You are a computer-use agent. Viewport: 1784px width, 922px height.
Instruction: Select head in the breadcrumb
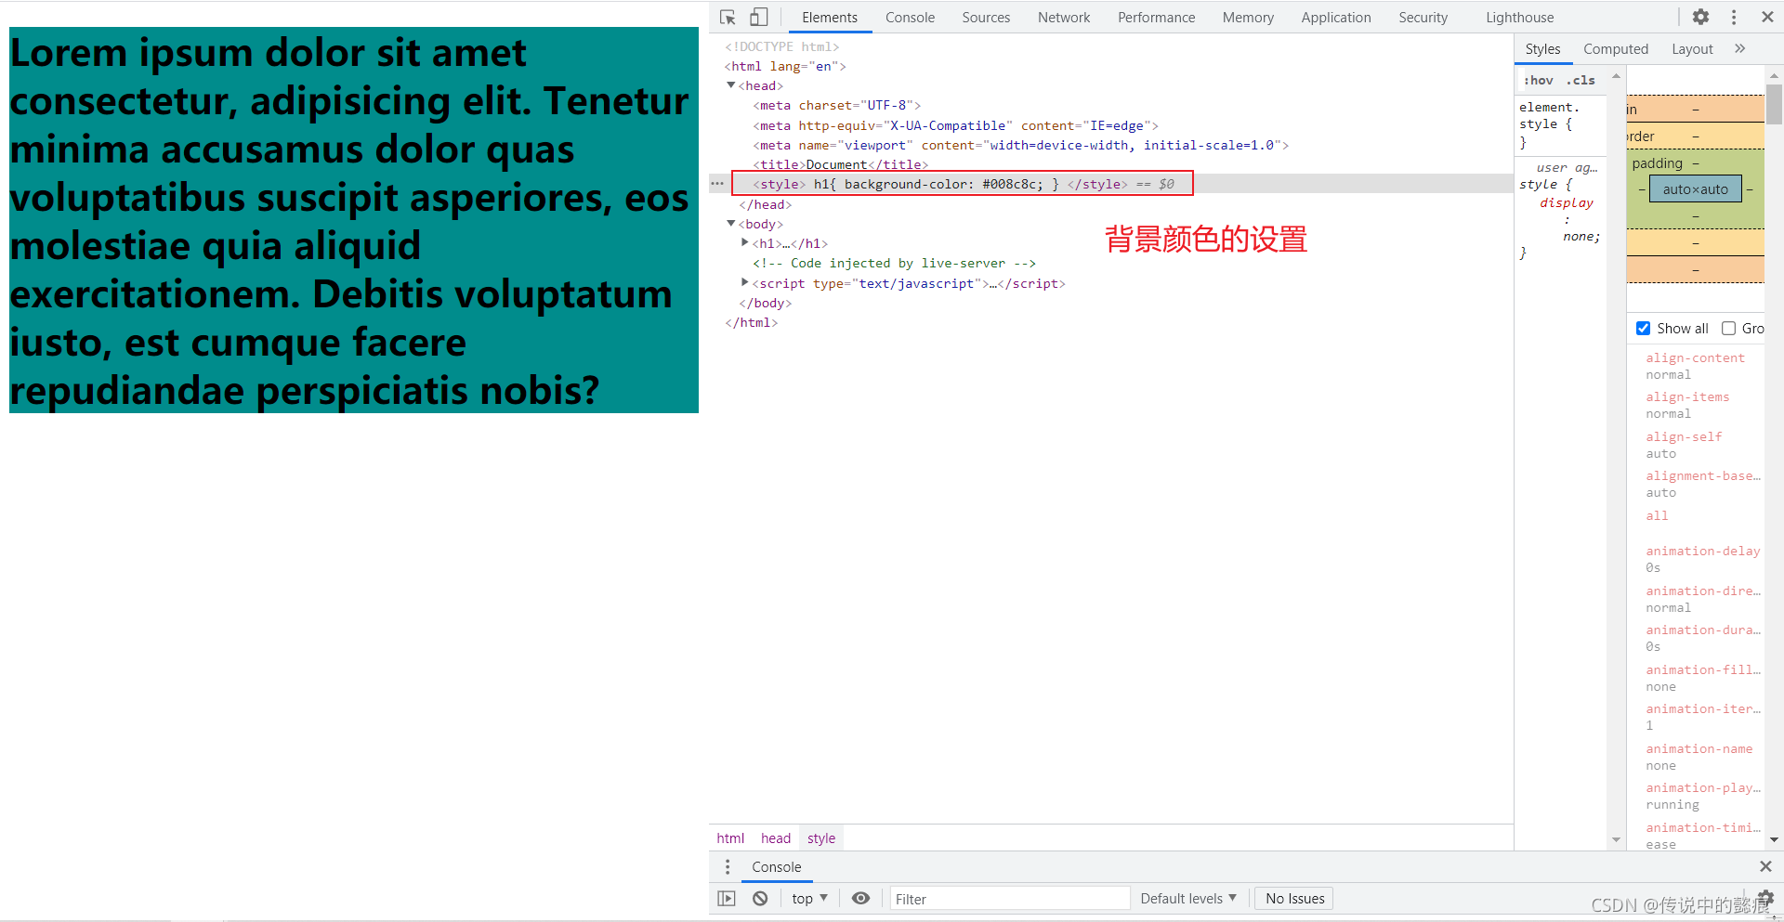[776, 838]
